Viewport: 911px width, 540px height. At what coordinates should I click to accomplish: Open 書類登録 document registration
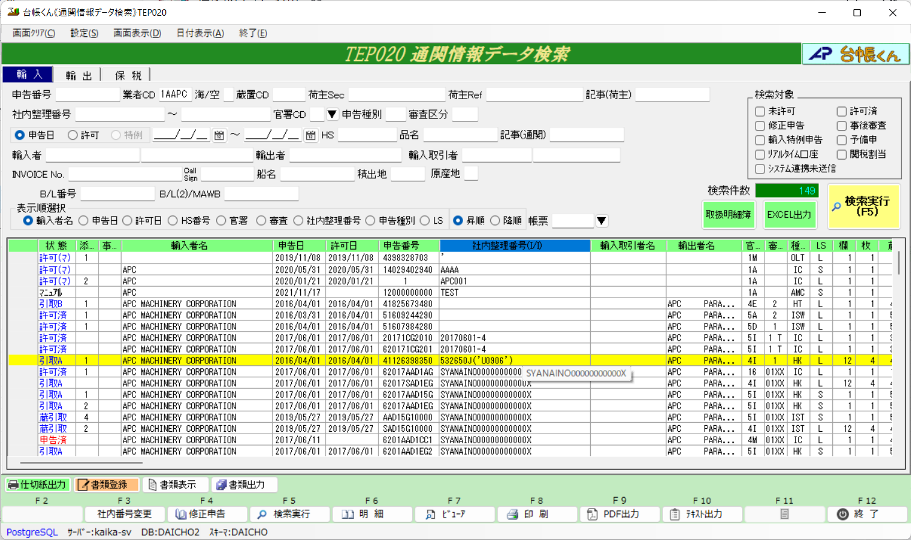[106, 485]
